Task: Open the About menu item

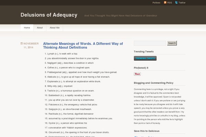Action: pos(40,28)
